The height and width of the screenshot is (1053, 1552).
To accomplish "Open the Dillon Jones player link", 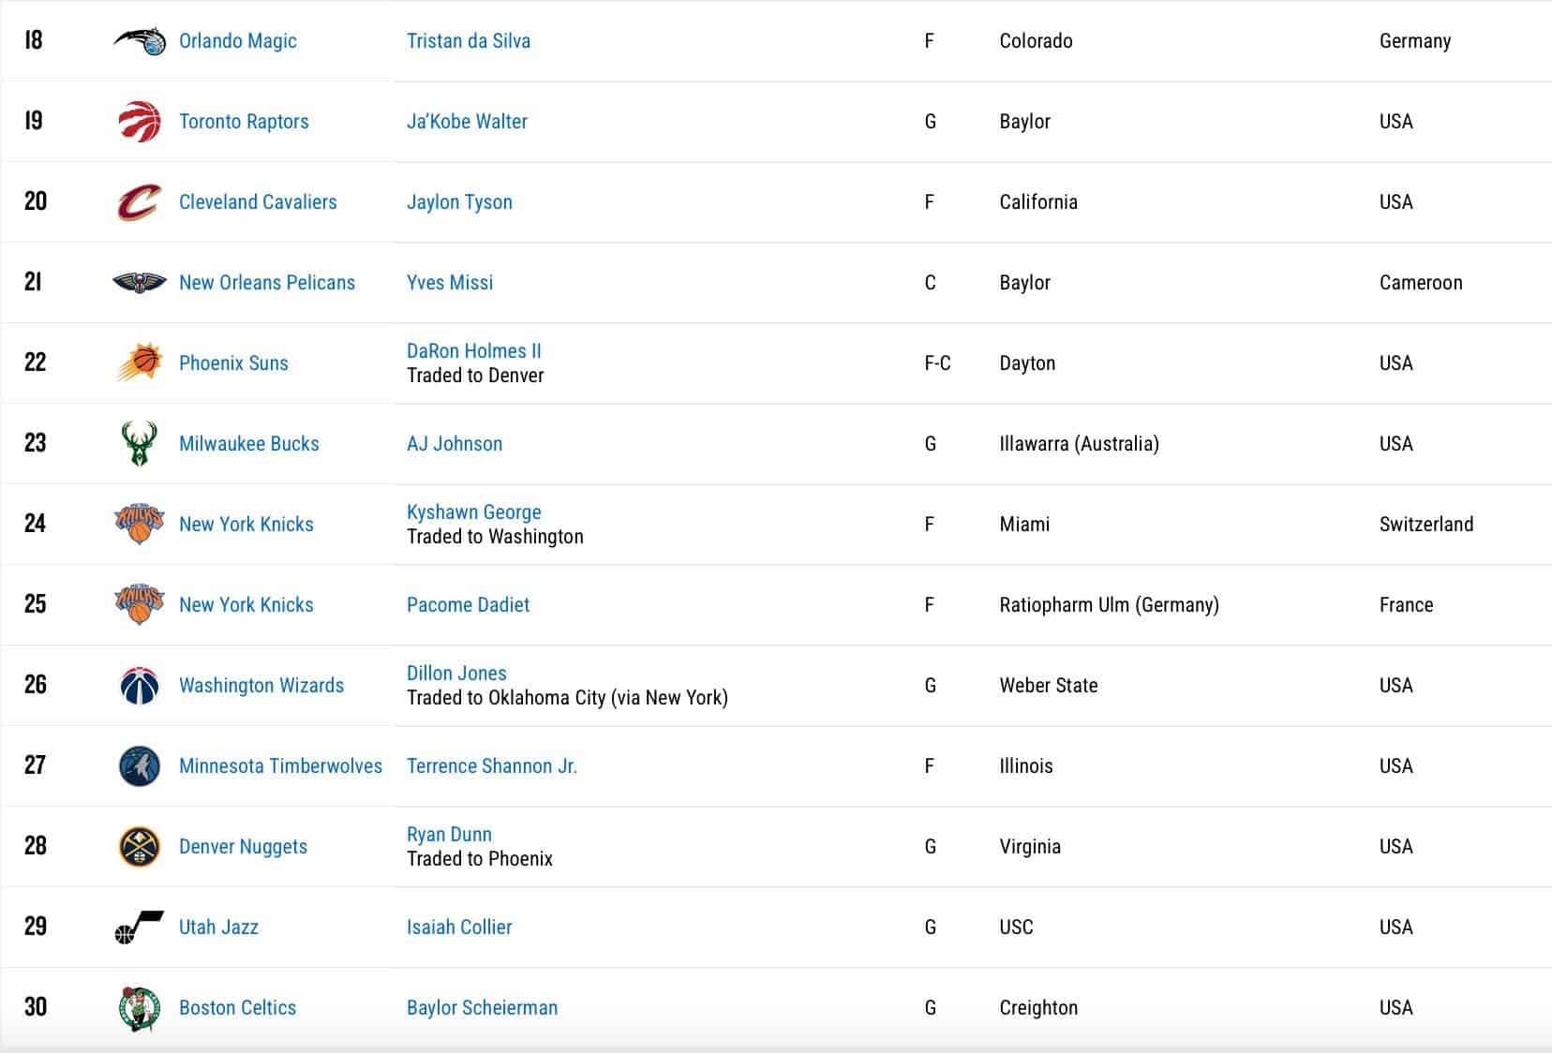I will [x=456, y=674].
